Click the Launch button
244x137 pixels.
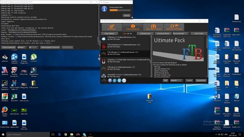[x=189, y=80]
